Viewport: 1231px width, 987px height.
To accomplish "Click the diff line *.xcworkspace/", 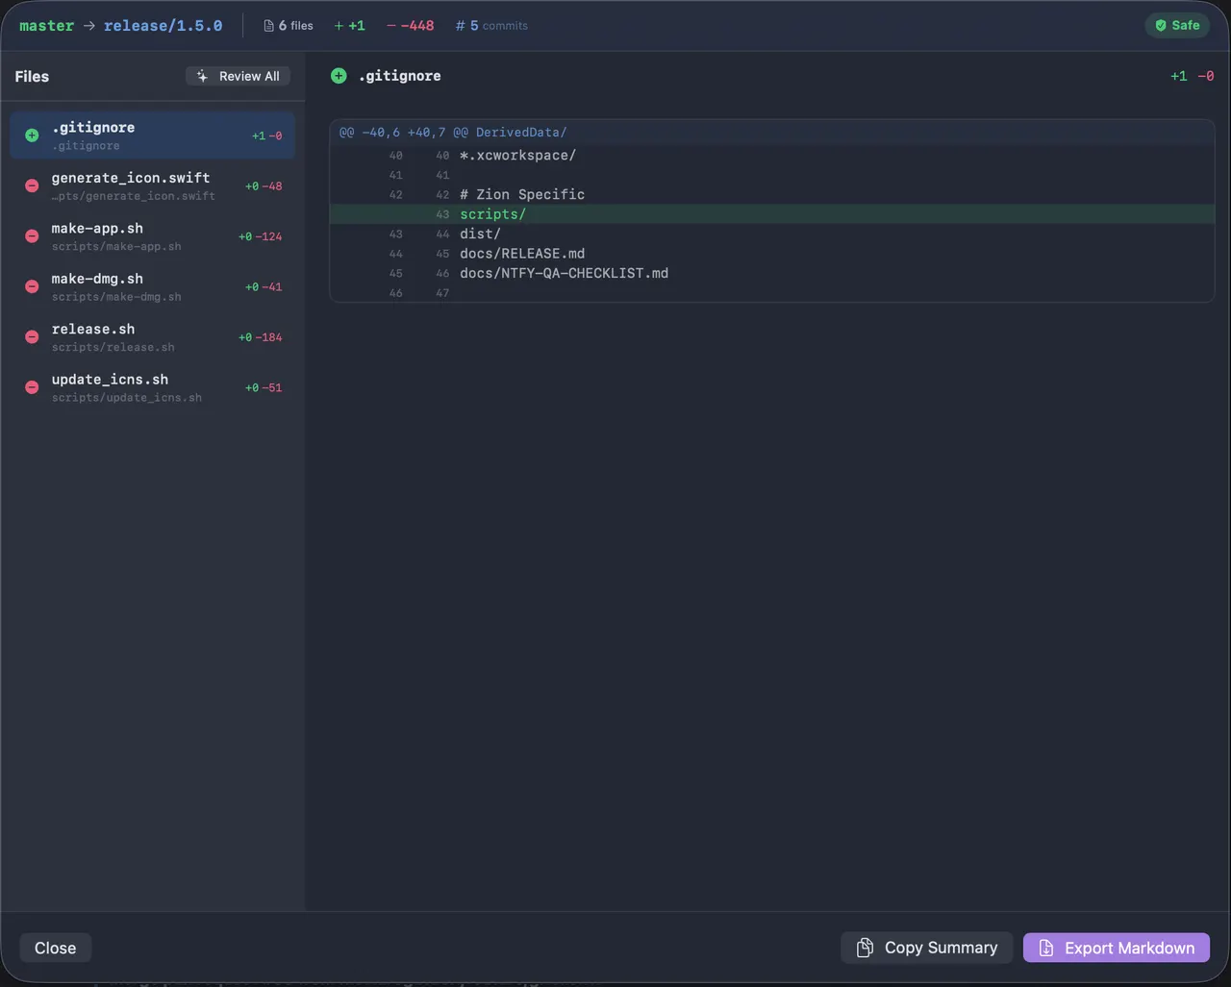I will point(772,155).
